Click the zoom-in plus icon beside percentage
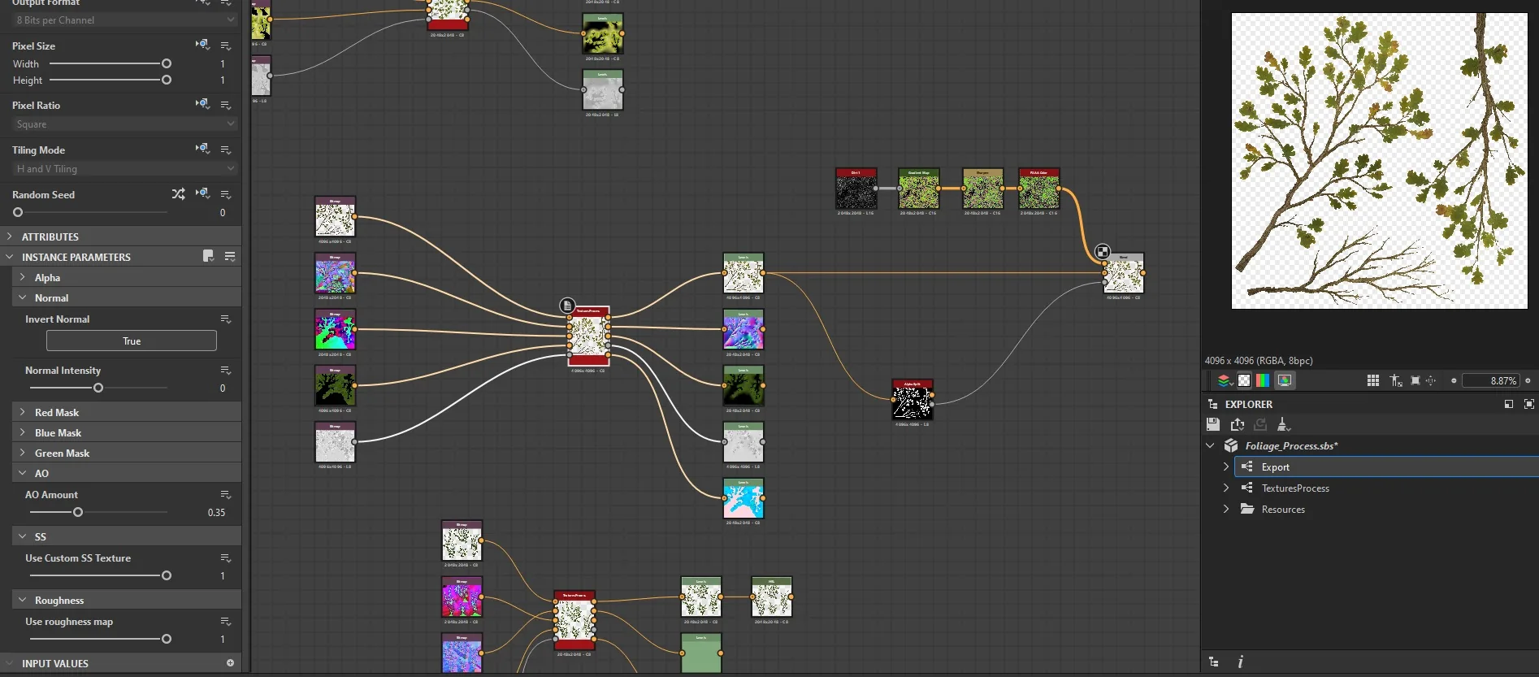 (1528, 380)
